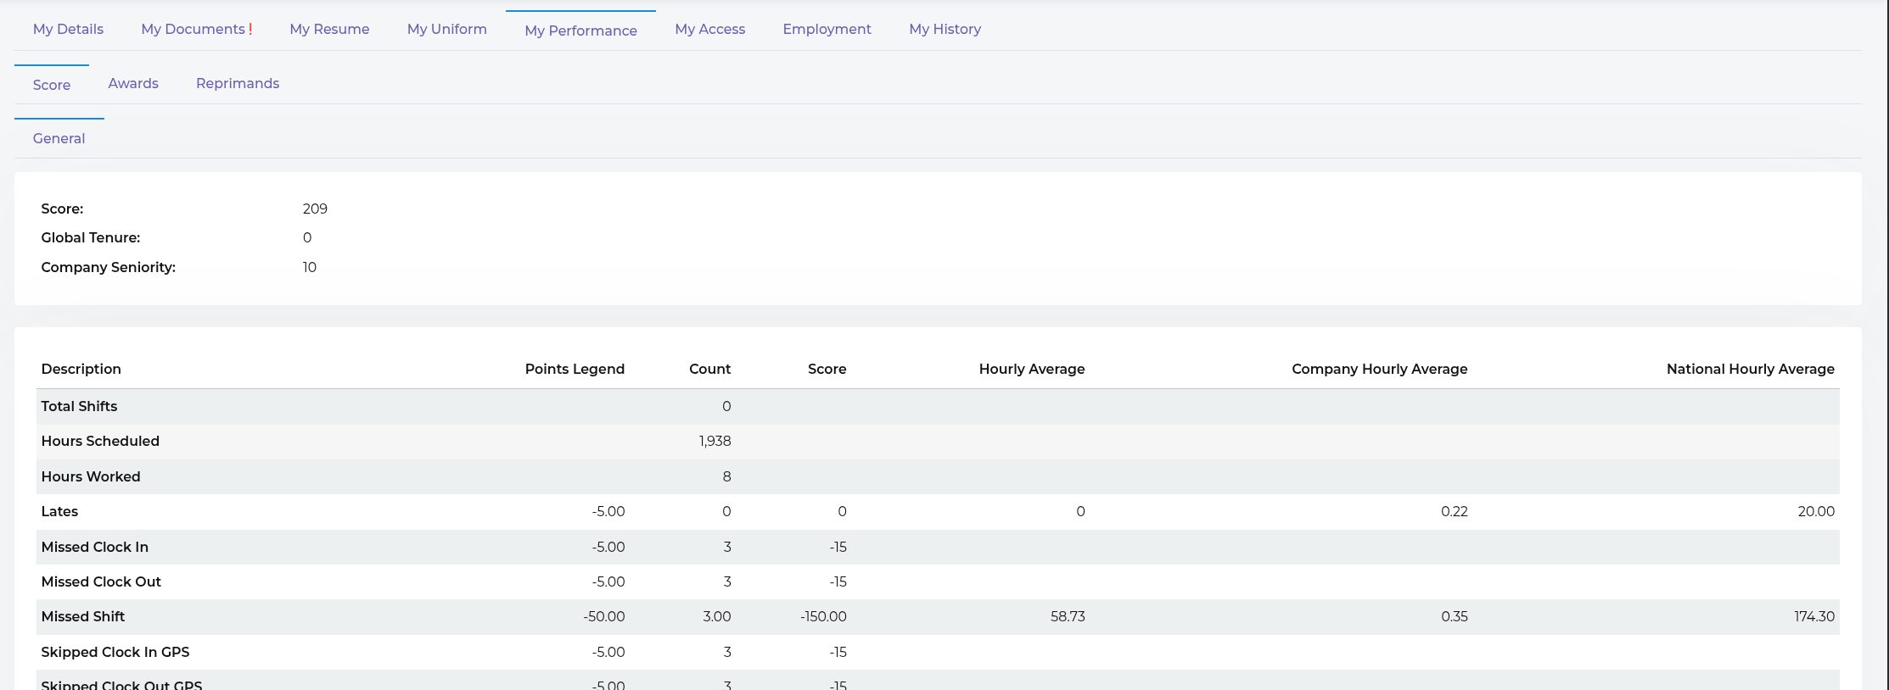Click the Score value 209
This screenshot has width=1889, height=690.
click(315, 209)
